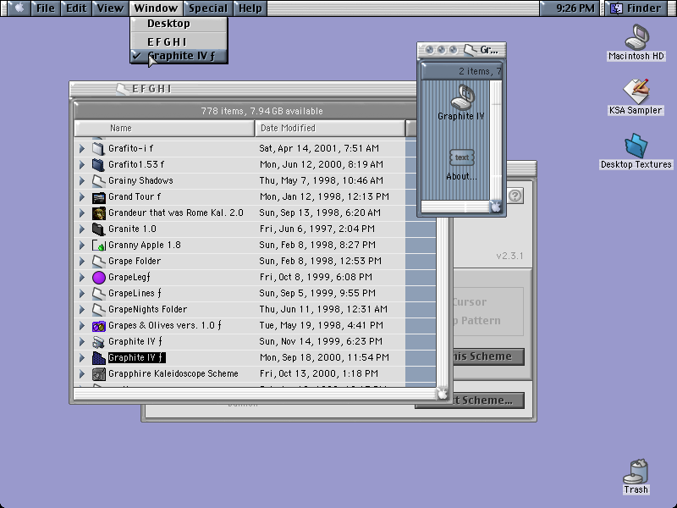
Task: Open the View menu
Action: point(110,8)
